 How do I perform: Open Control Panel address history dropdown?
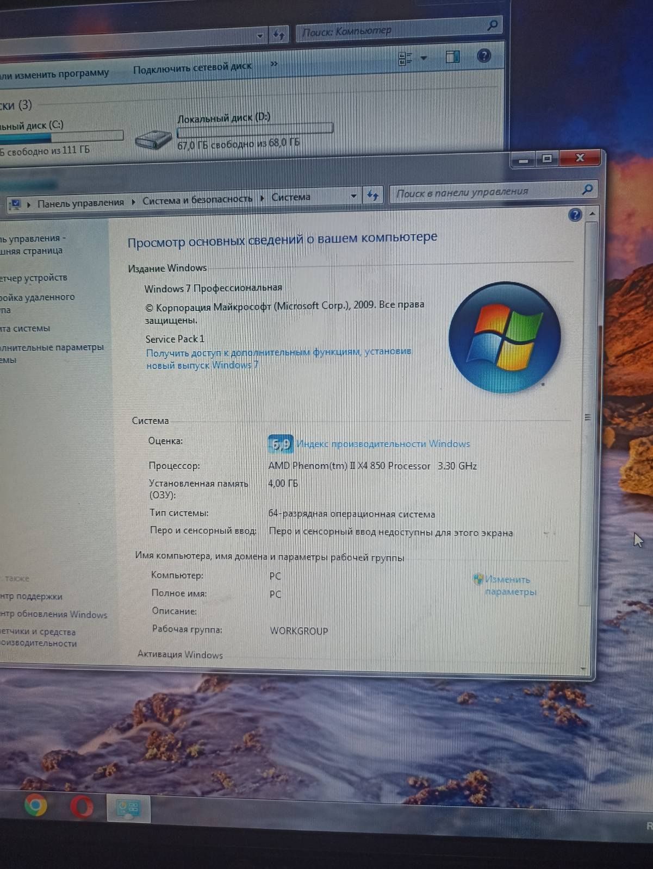[x=353, y=196]
